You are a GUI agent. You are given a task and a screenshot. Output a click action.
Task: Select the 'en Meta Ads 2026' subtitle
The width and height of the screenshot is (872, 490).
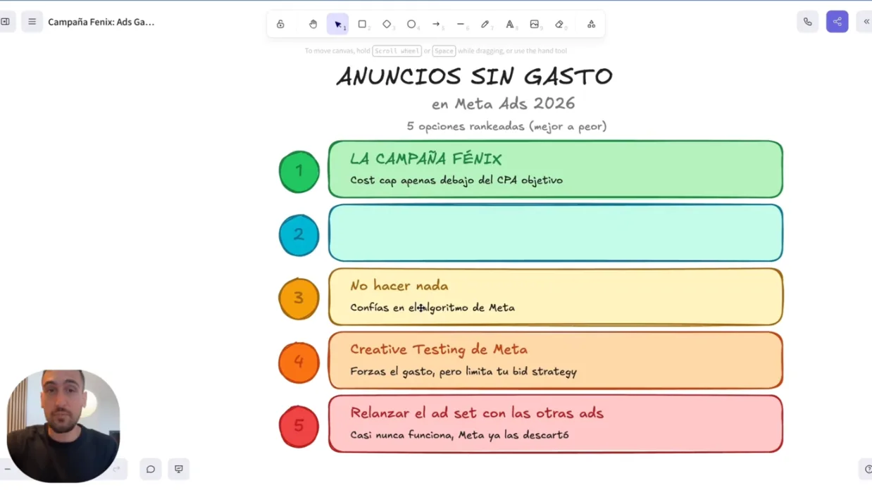(x=503, y=103)
